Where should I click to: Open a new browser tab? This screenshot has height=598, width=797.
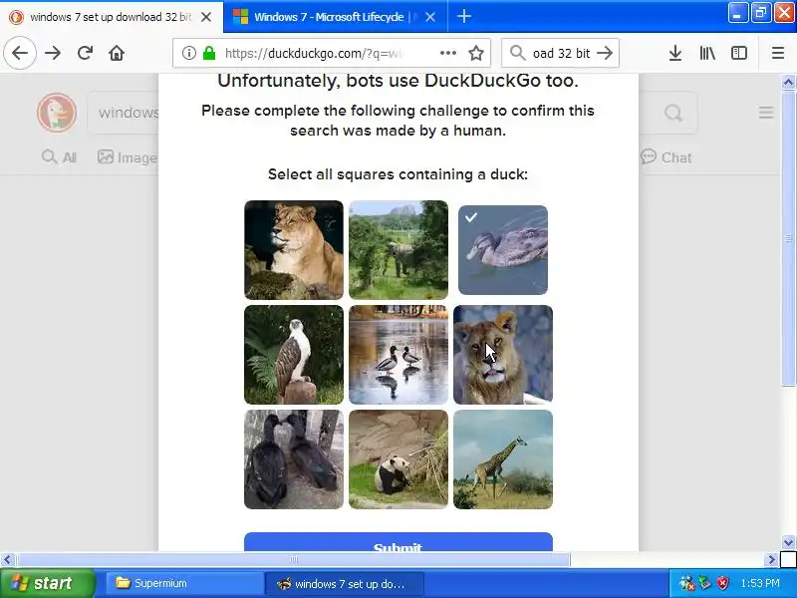click(463, 17)
